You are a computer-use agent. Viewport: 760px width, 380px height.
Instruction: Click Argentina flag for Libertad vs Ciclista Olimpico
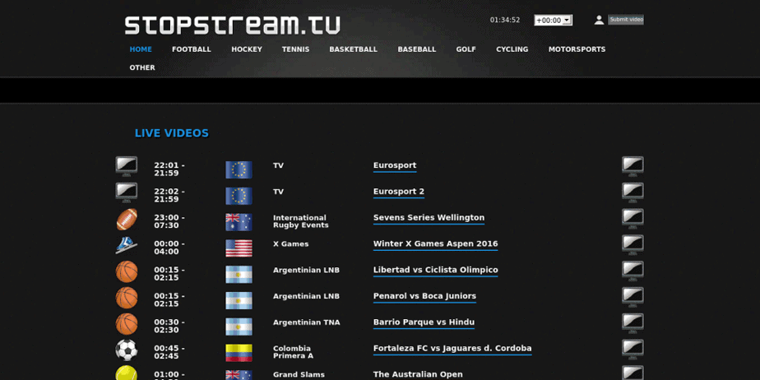[239, 275]
